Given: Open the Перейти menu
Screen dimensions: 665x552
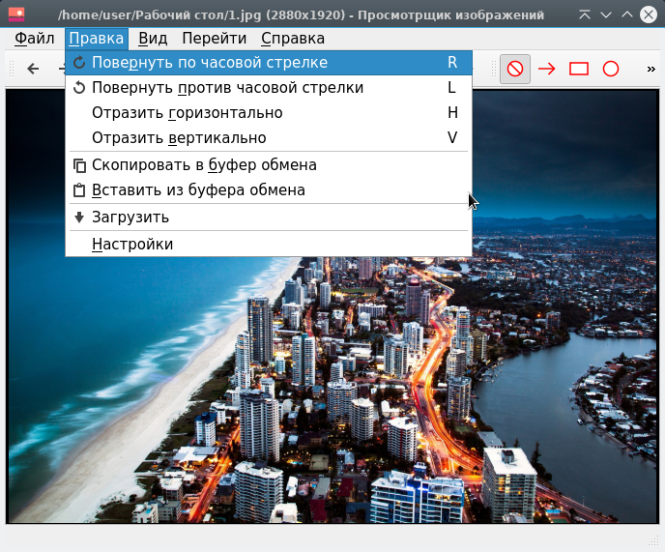Looking at the screenshot, I should (215, 39).
